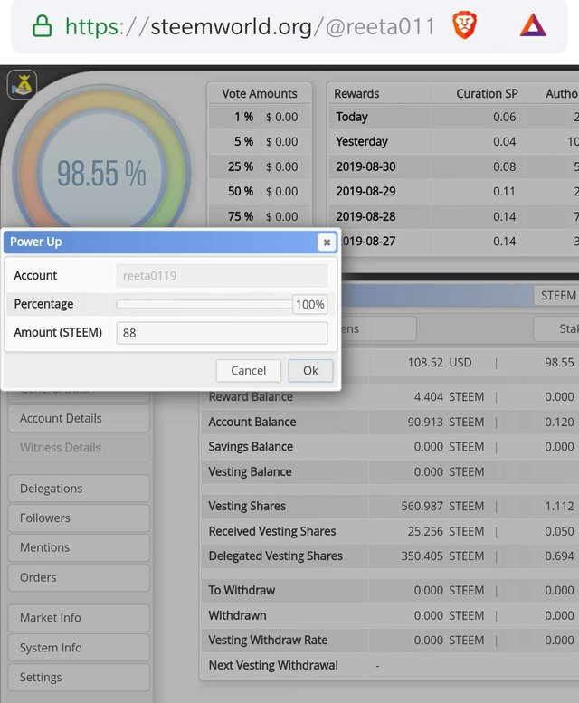
Task: Click the BAT rewards triangle icon
Action: click(533, 25)
